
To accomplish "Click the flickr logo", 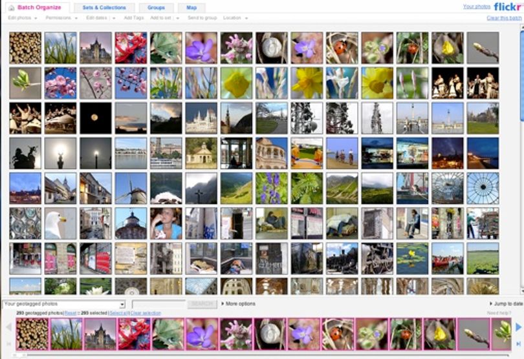I will [508, 6].
